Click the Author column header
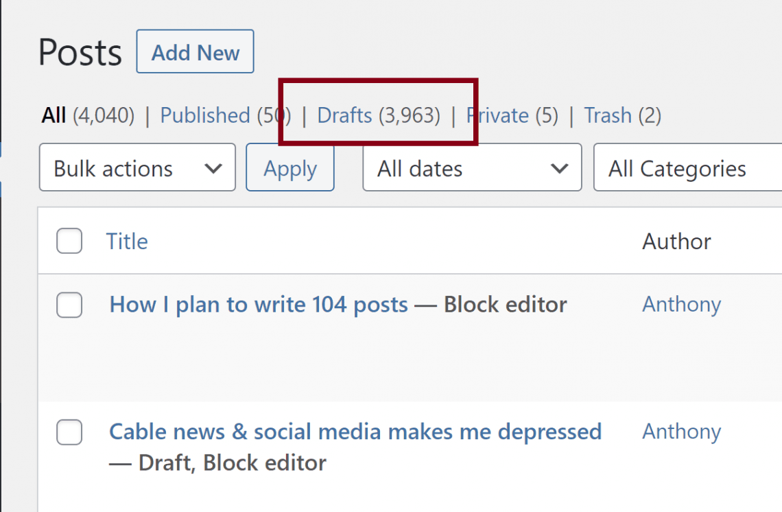Image resolution: width=782 pixels, height=512 pixels. 676,242
